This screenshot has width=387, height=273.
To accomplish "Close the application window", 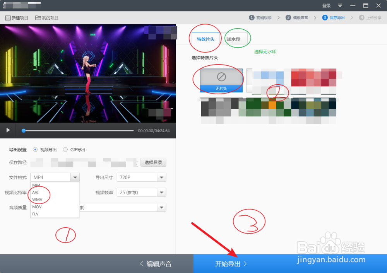I will tap(378, 5).
